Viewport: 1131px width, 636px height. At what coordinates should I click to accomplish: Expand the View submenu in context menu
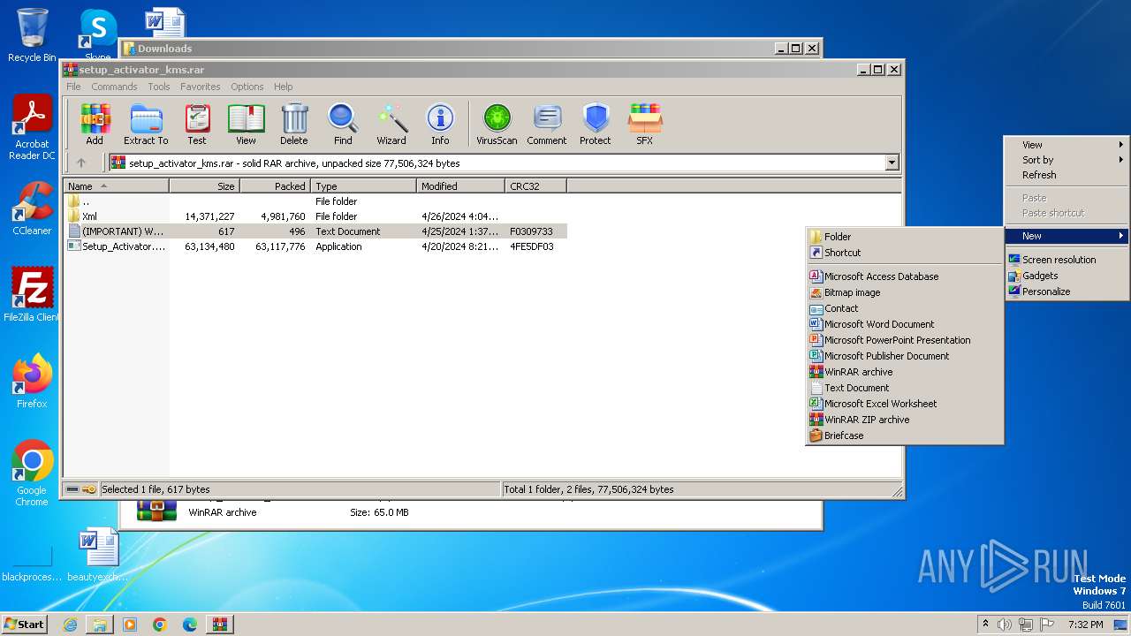[x=1066, y=145]
